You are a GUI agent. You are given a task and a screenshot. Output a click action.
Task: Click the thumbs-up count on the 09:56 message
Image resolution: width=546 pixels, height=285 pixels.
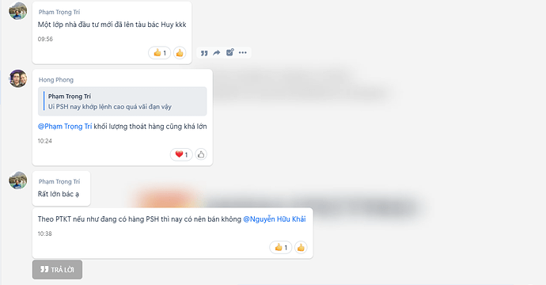tap(160, 53)
